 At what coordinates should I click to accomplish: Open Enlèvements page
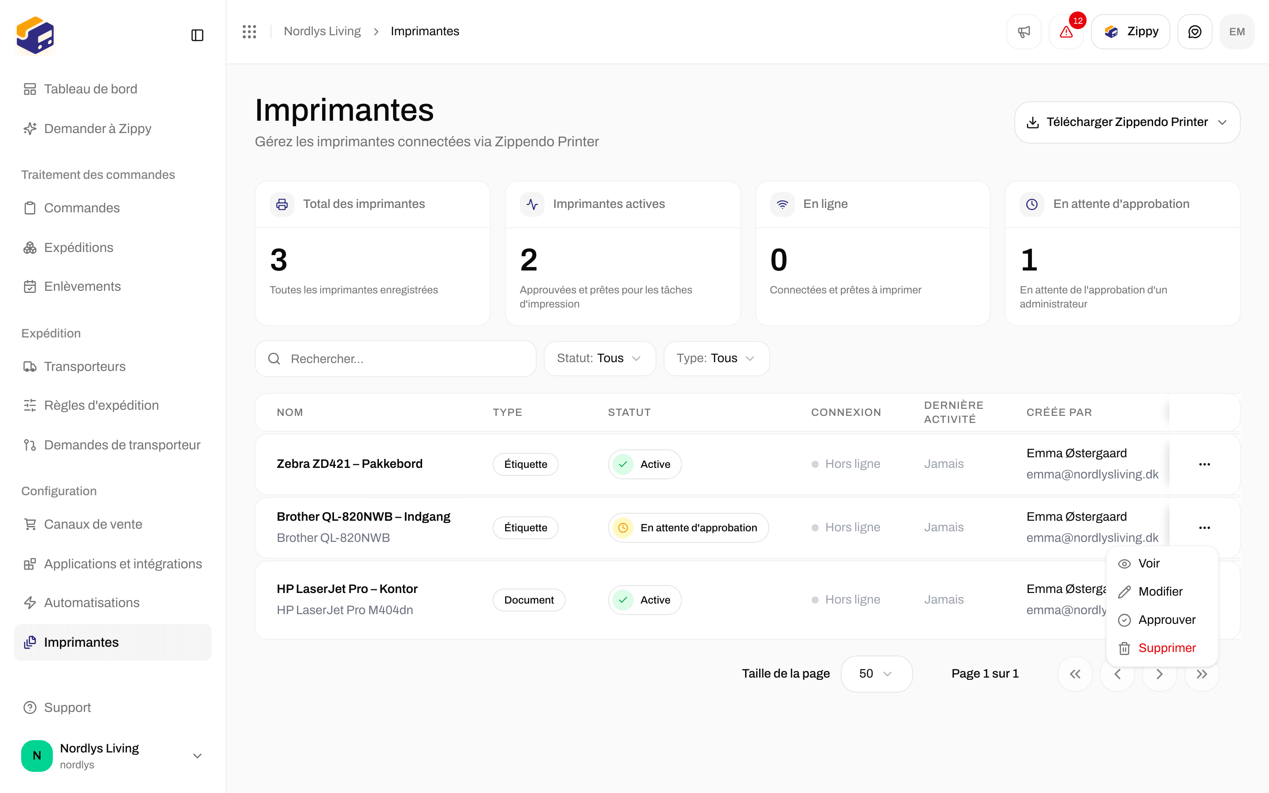(112, 286)
